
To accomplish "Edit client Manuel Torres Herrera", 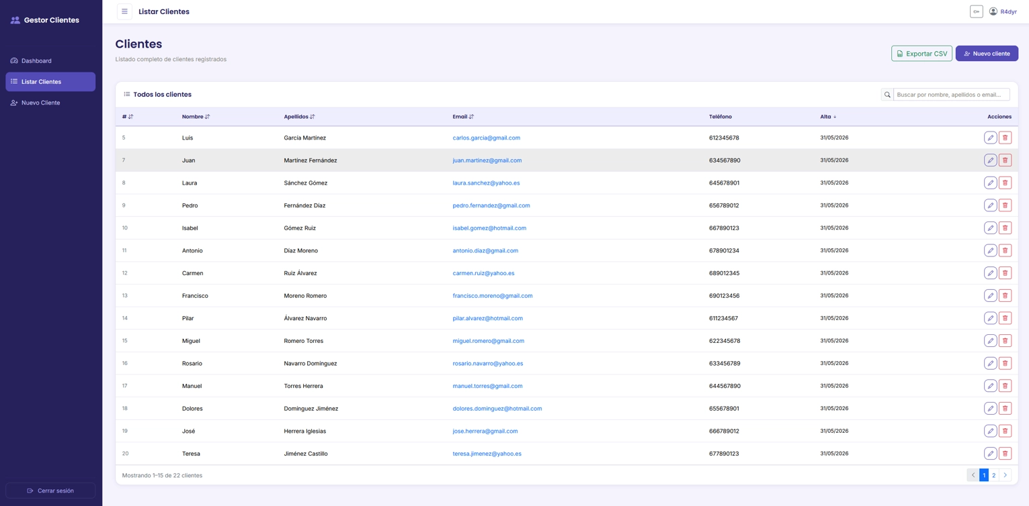I will pyautogui.click(x=991, y=386).
